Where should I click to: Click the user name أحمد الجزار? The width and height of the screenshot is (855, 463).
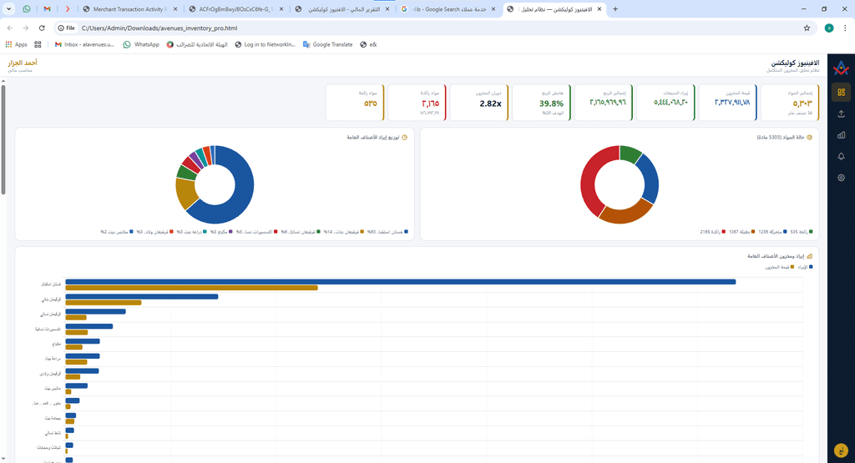tap(23, 63)
